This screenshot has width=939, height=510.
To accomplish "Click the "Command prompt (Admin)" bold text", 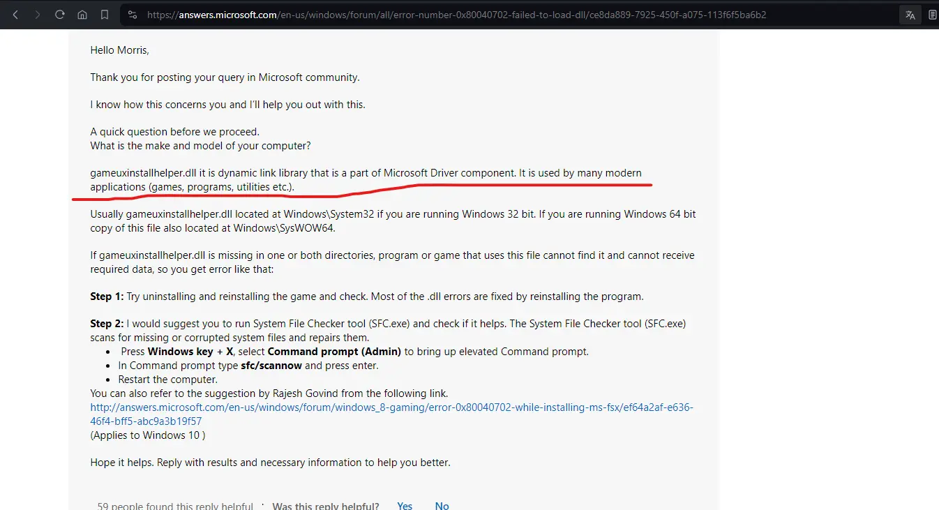I will [x=334, y=352].
